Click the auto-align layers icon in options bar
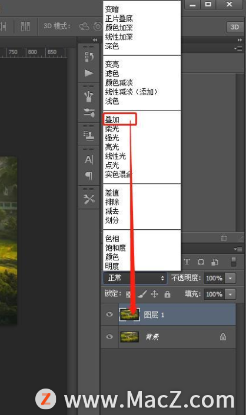This screenshot has width=246, height=415. point(25,26)
